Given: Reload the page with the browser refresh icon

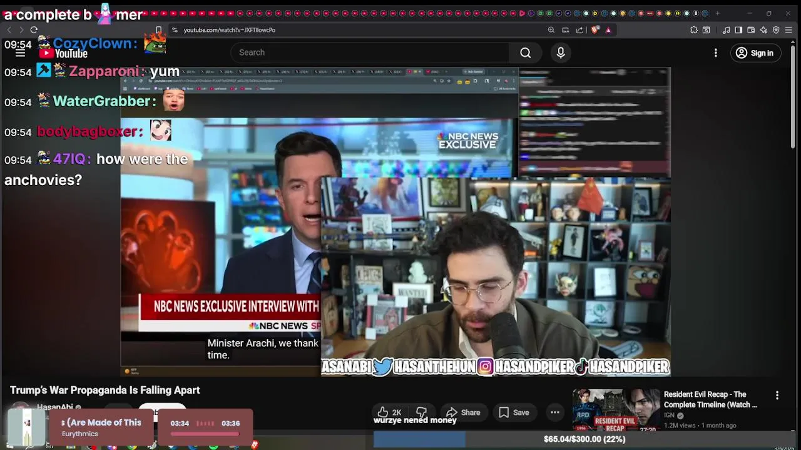Looking at the screenshot, I should [34, 30].
